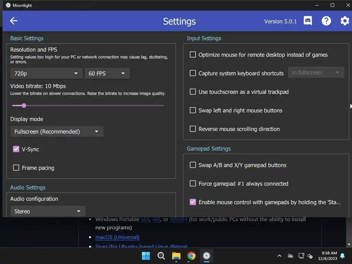Open the 720p resolution dropdown
352x264 pixels.
[x=46, y=74]
